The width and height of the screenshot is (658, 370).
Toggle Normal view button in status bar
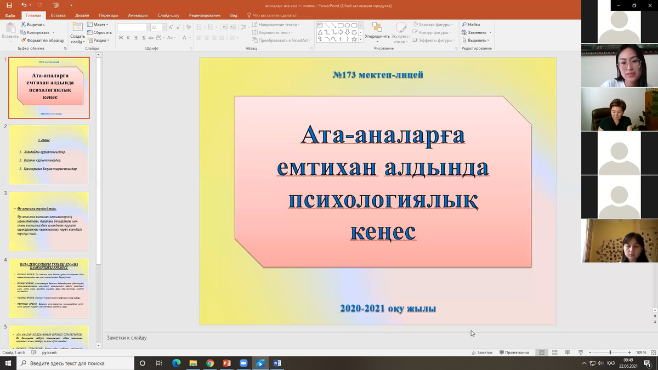[542, 352]
